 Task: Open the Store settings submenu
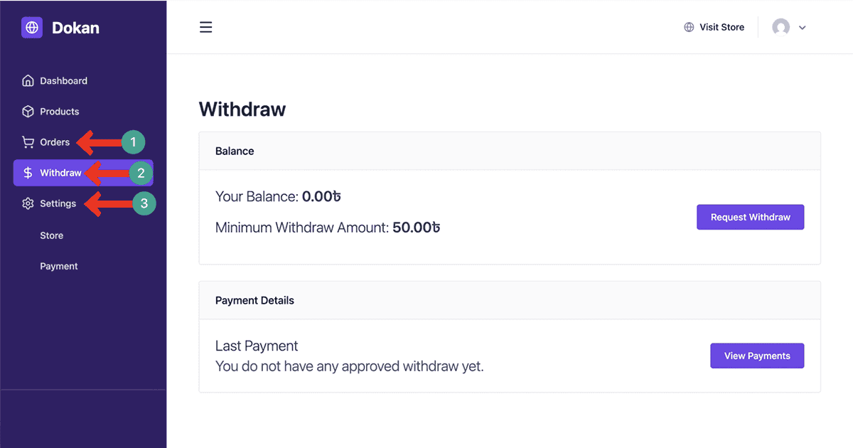(52, 235)
